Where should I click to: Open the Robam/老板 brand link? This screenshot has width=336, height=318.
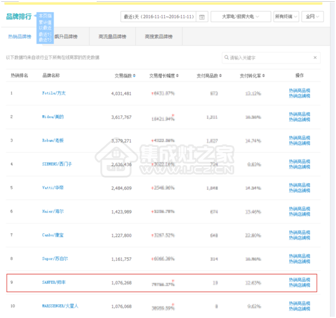(53, 140)
